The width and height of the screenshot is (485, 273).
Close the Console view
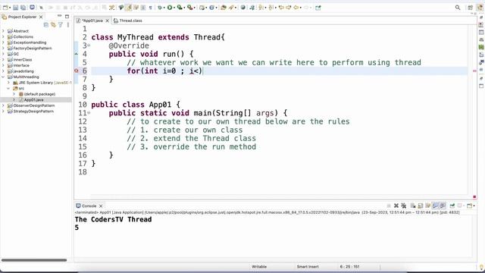point(101,206)
